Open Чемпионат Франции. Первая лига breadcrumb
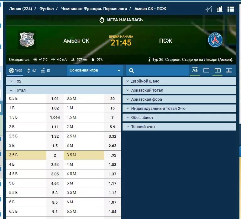The height and width of the screenshot is (219, 241). (x=94, y=8)
